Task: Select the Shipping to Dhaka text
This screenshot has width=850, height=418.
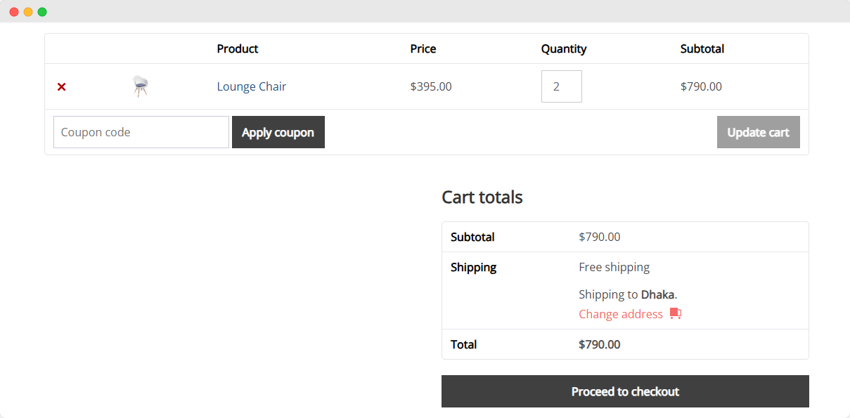Action: coord(628,294)
